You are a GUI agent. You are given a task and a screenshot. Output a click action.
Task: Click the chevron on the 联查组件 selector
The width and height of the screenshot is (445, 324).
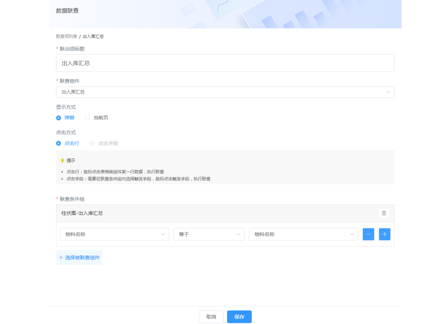(x=388, y=92)
